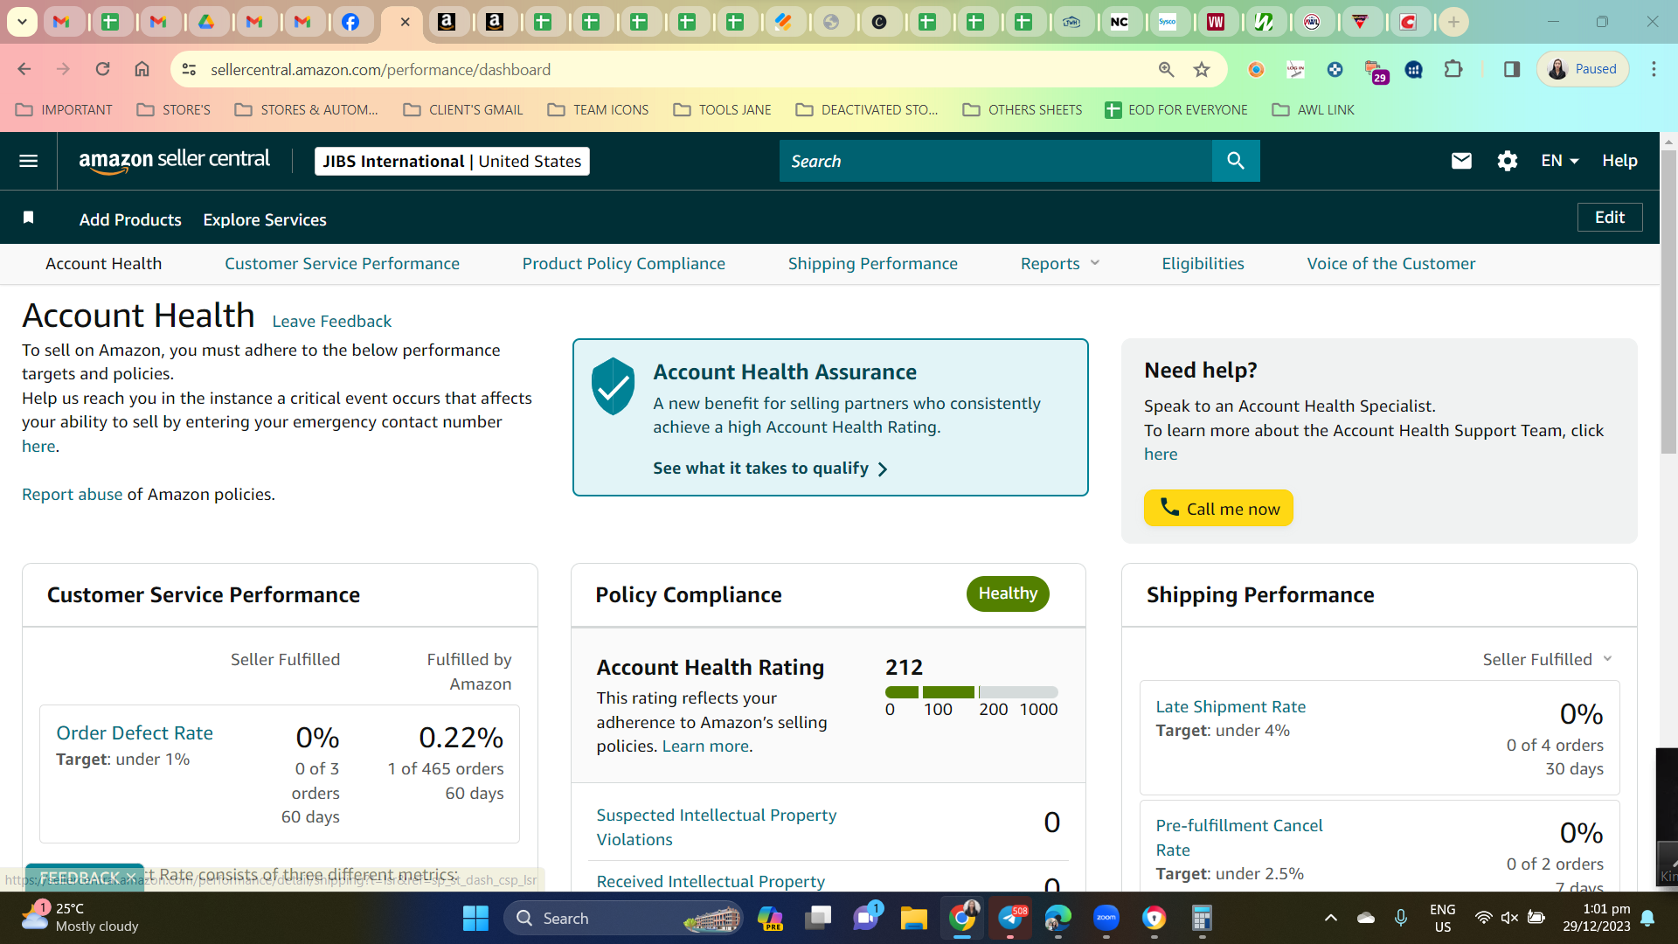Viewport: 1678px width, 944px height.
Task: Click the bookmark flag icon in favorites bar
Action: (29, 218)
